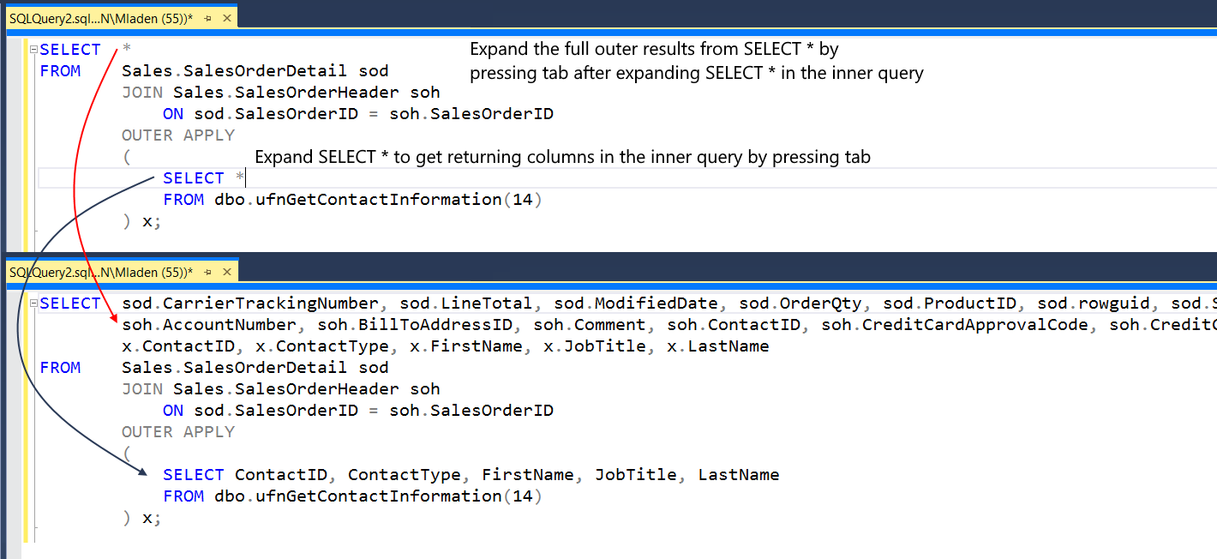Screen dimensions: 1217x559
Task: Collapse the SELECT block with expanded columns
Action: (x=33, y=304)
